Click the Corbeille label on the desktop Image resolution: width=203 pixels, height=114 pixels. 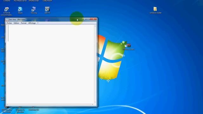[x=7, y=1]
